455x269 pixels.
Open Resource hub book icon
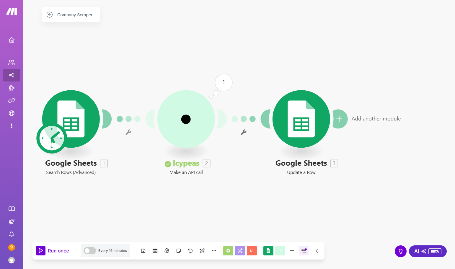(x=12, y=209)
